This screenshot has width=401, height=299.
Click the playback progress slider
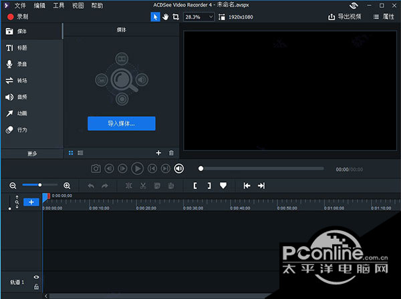261,169
